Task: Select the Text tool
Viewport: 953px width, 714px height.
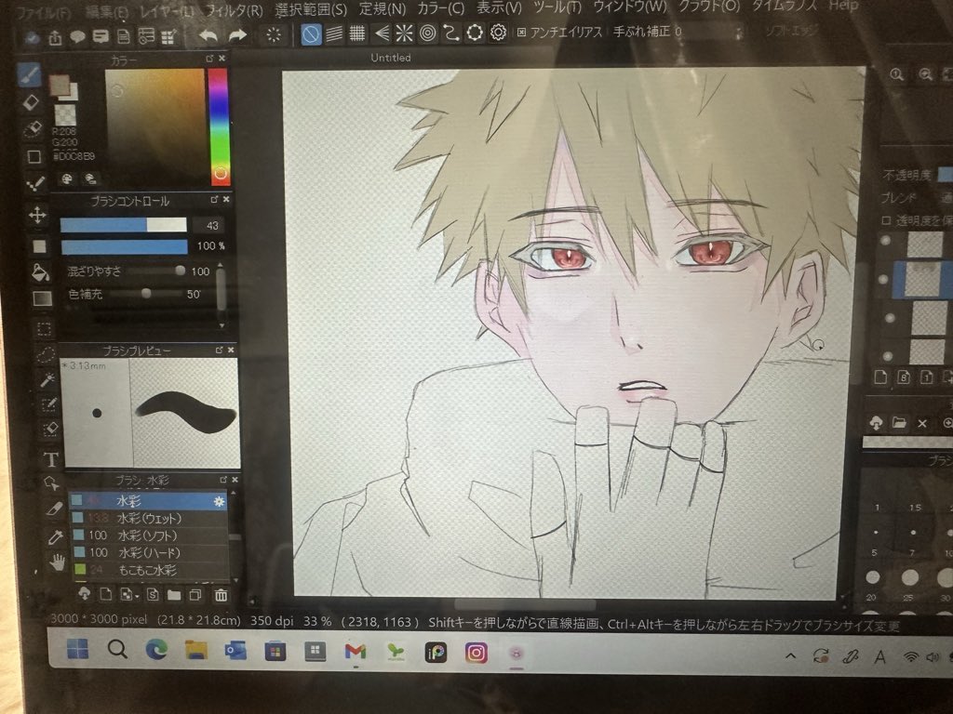Action: click(x=52, y=459)
